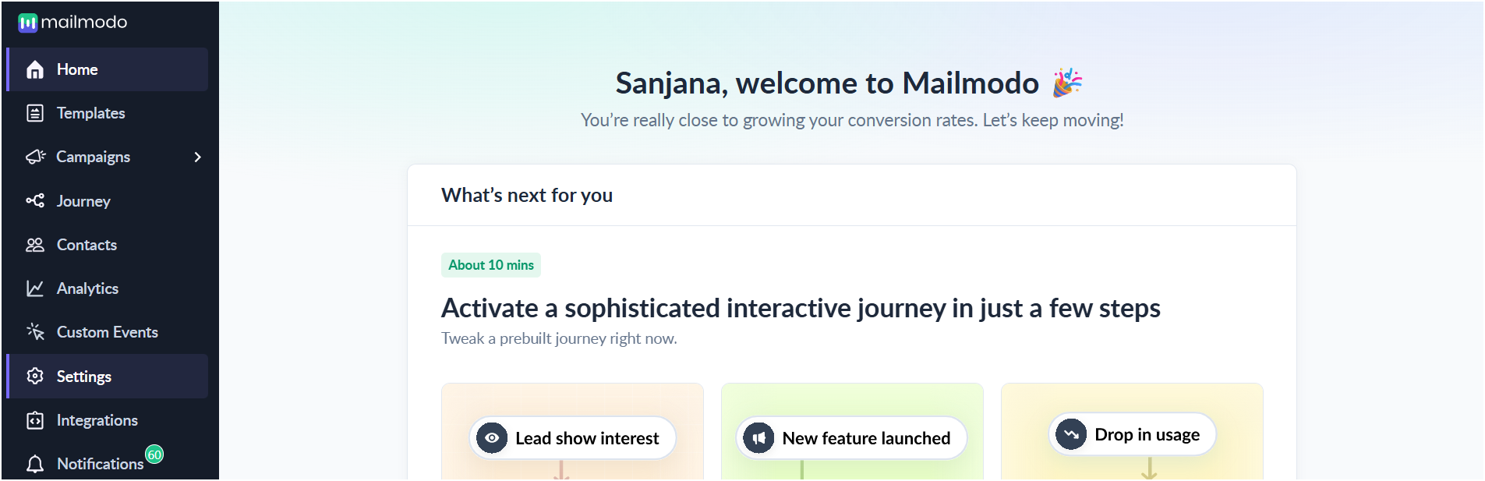Open the Templates menu item

(x=108, y=113)
